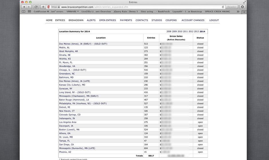The height and width of the screenshot is (160, 269).
Task: Select the current year 2014 link
Action: coord(202,31)
